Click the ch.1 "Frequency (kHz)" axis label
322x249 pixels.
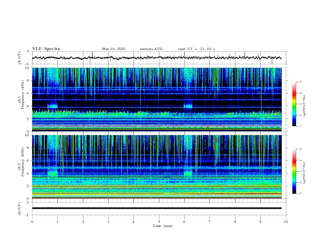coord(23,94)
